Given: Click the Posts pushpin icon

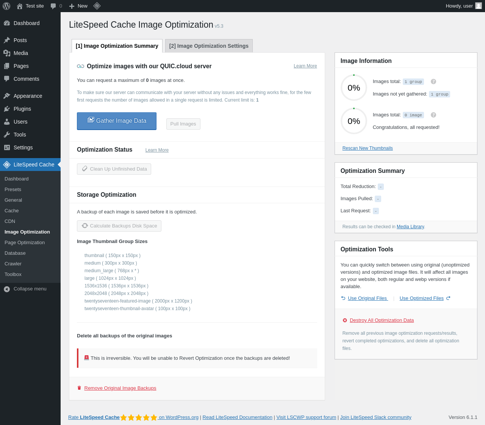Looking at the screenshot, I should [7, 40].
